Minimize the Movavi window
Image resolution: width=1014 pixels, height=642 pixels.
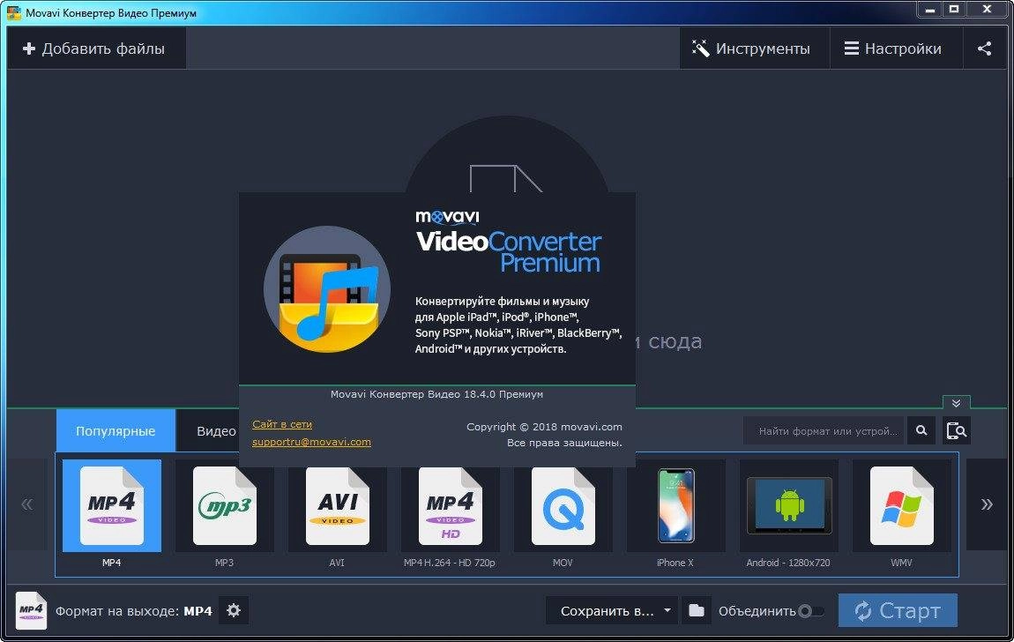tap(930, 9)
